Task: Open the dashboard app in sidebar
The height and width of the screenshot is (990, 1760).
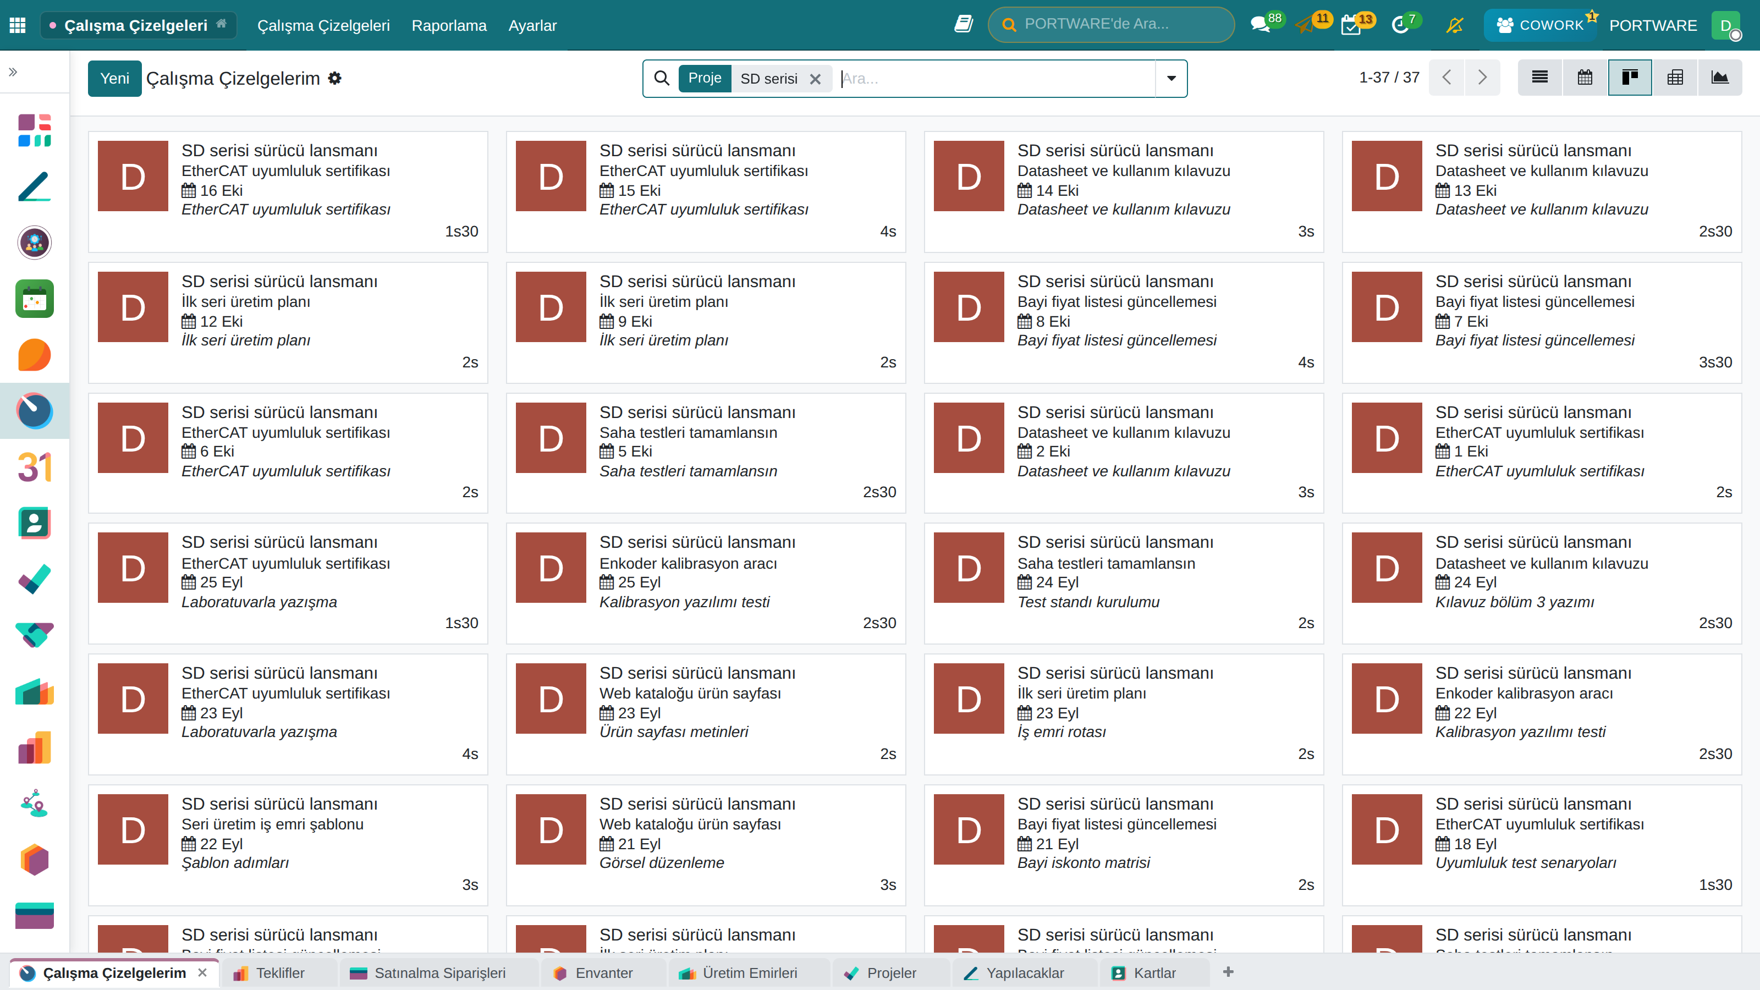Action: (34, 130)
